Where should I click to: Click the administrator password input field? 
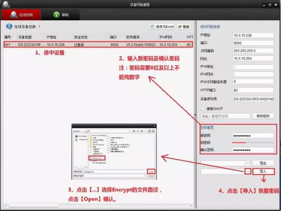point(224,116)
